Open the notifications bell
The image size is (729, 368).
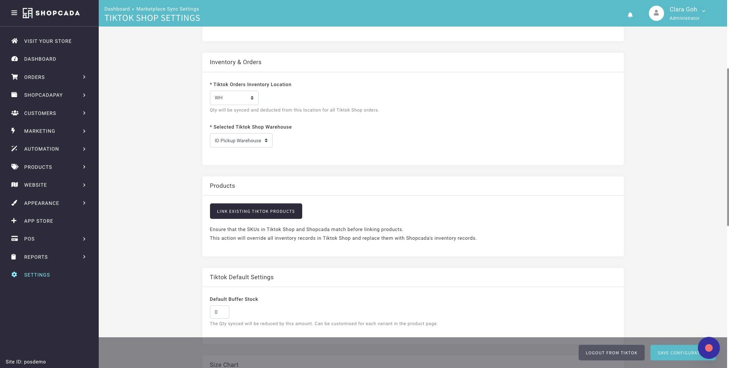point(630,15)
